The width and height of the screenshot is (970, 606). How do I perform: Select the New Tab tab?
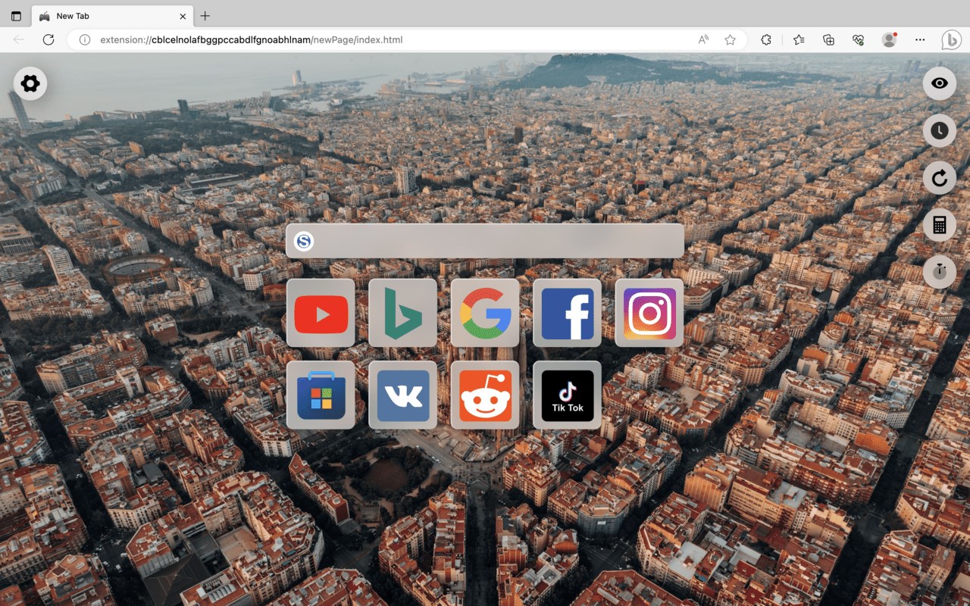pos(112,16)
